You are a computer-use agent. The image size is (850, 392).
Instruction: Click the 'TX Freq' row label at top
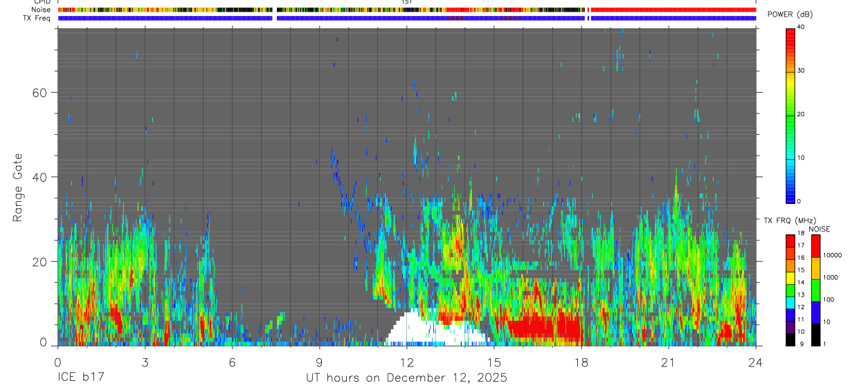click(x=37, y=18)
